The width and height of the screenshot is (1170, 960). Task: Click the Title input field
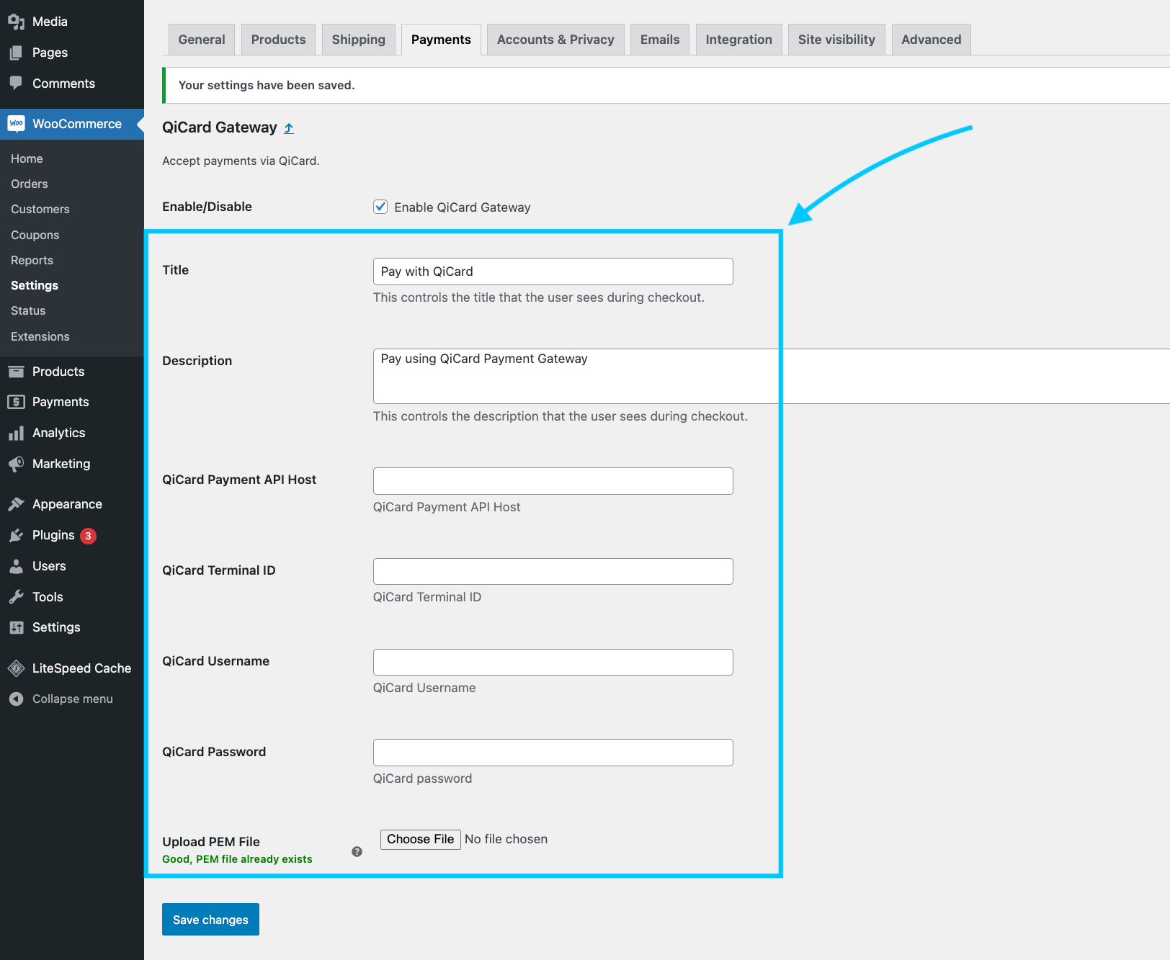coord(553,272)
